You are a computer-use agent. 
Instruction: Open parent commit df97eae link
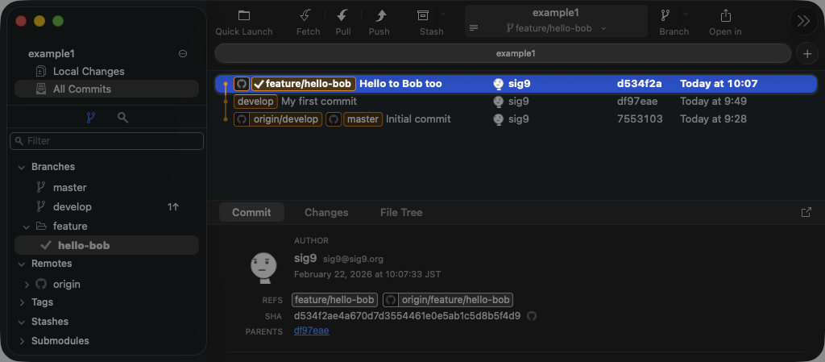311,331
